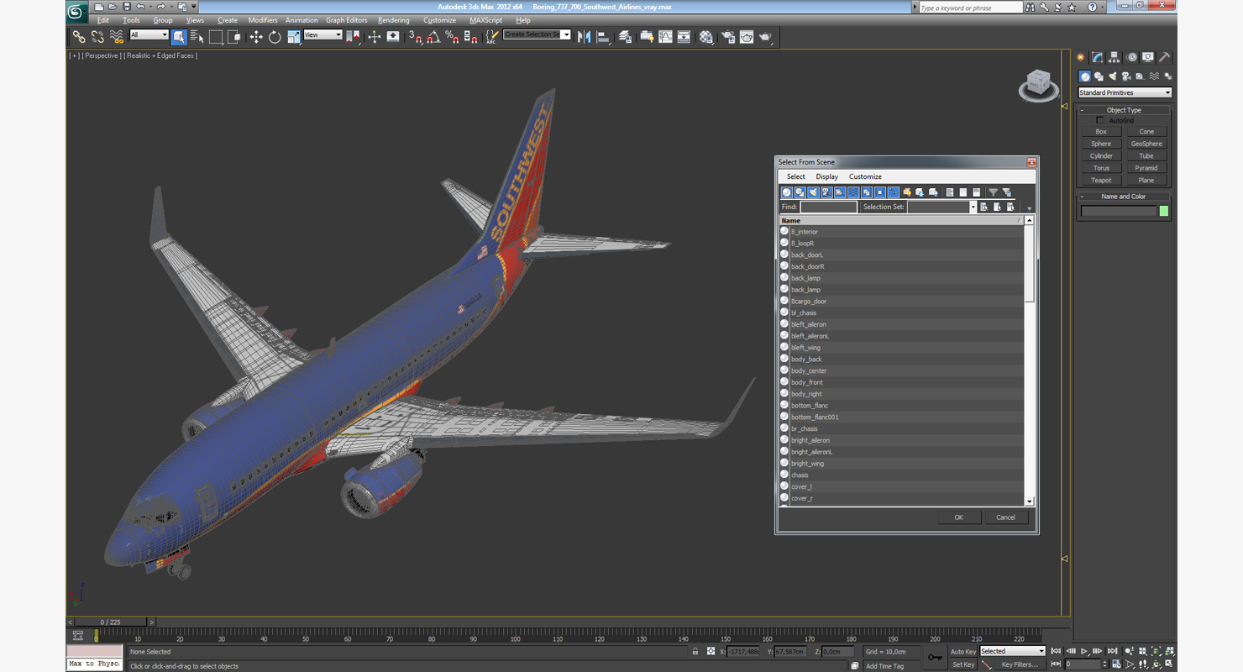The width and height of the screenshot is (1243, 672).
Task: Toggle Angle Snap in toolbar
Action: pos(433,37)
